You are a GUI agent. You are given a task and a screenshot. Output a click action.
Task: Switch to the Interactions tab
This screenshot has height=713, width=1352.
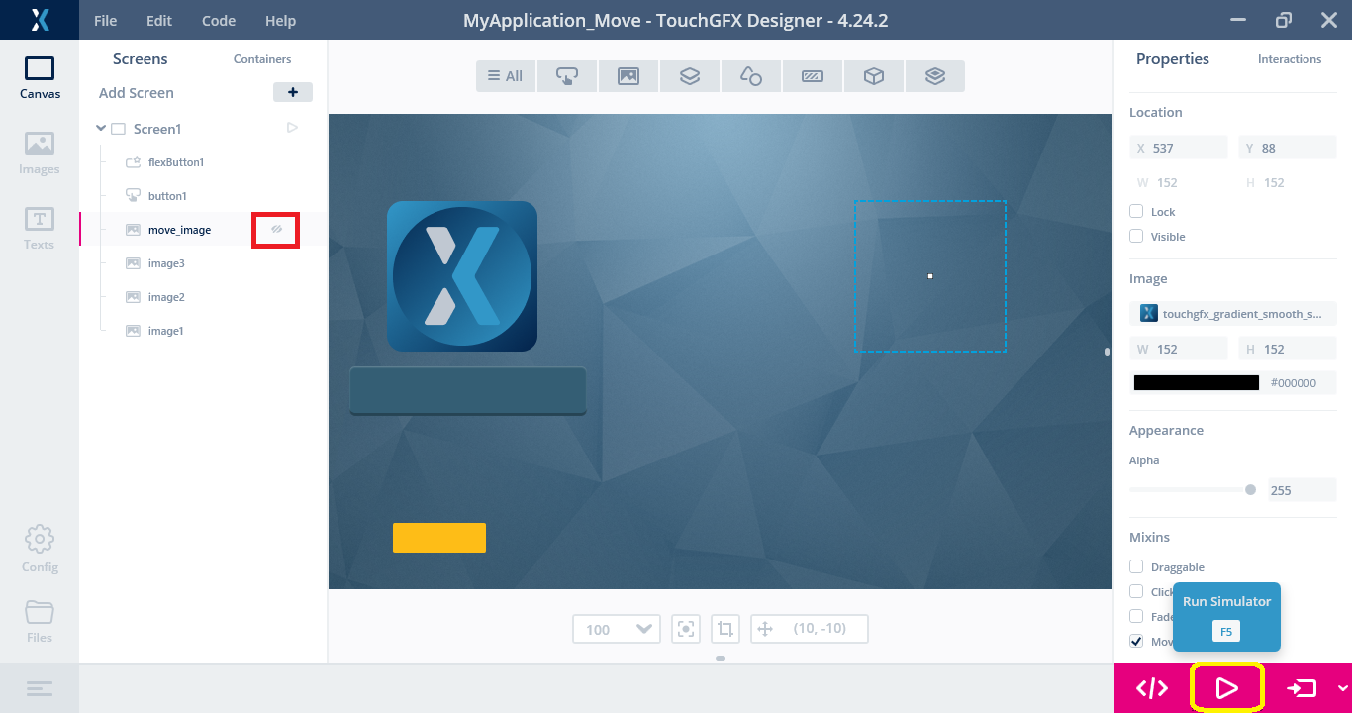point(1290,59)
